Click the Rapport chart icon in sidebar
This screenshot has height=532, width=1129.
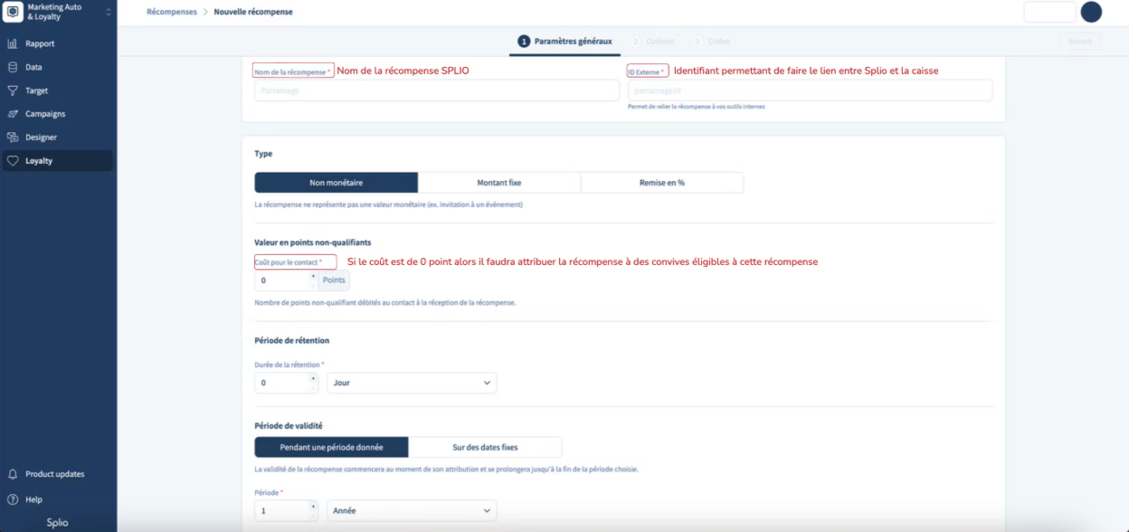tap(13, 43)
